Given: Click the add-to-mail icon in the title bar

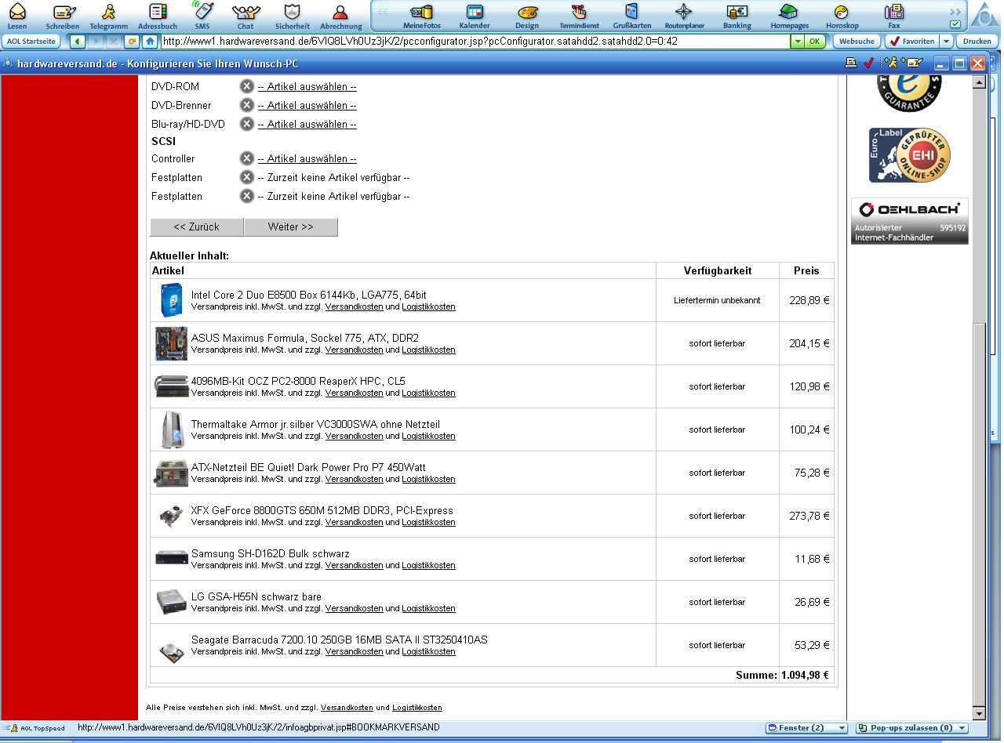Looking at the screenshot, I should point(912,63).
